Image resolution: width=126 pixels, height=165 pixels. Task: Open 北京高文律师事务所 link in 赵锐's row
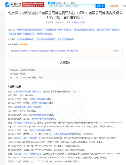click(x=38, y=99)
